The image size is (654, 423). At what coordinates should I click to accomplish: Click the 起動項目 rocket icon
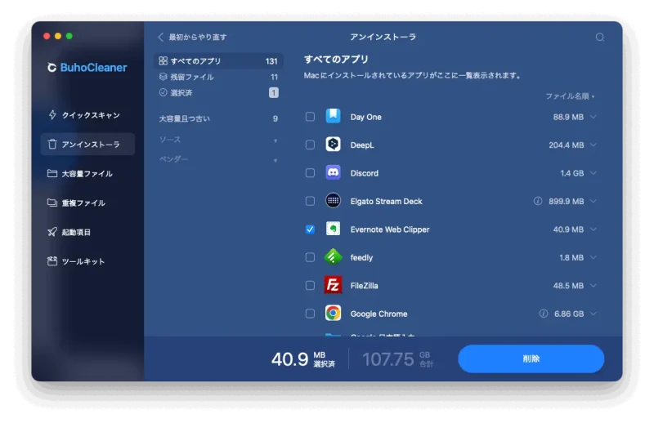tap(52, 232)
